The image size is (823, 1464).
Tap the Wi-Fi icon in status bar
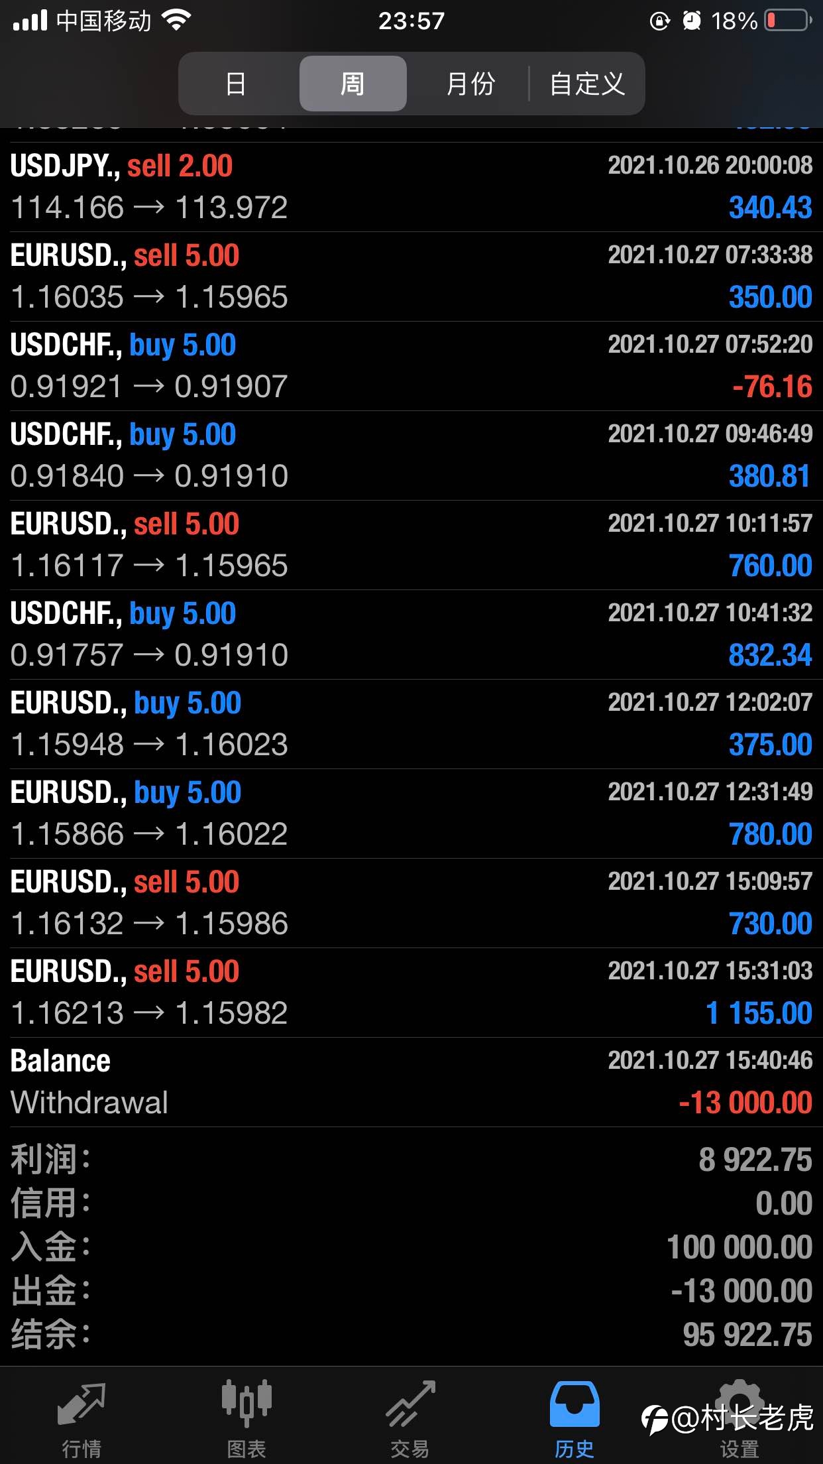(x=176, y=21)
